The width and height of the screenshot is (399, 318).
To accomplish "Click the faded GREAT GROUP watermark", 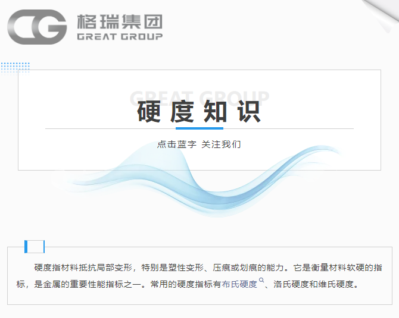I will tap(199, 97).
